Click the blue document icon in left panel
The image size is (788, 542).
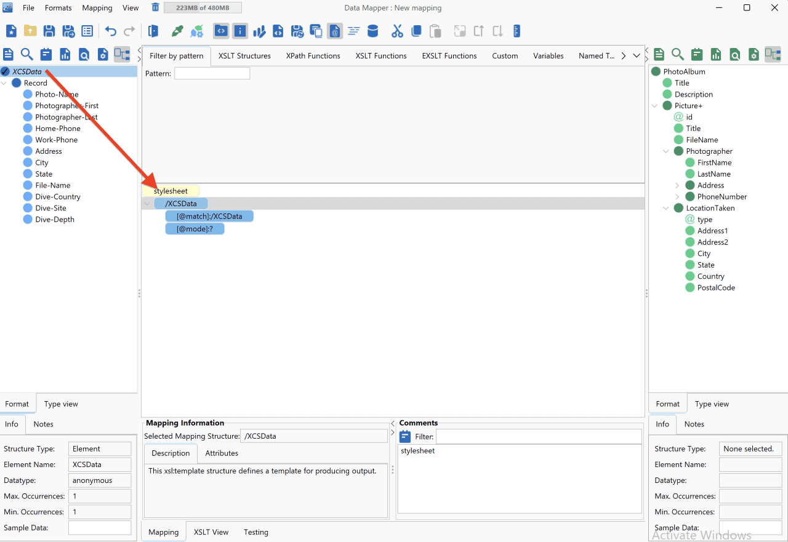pos(9,54)
